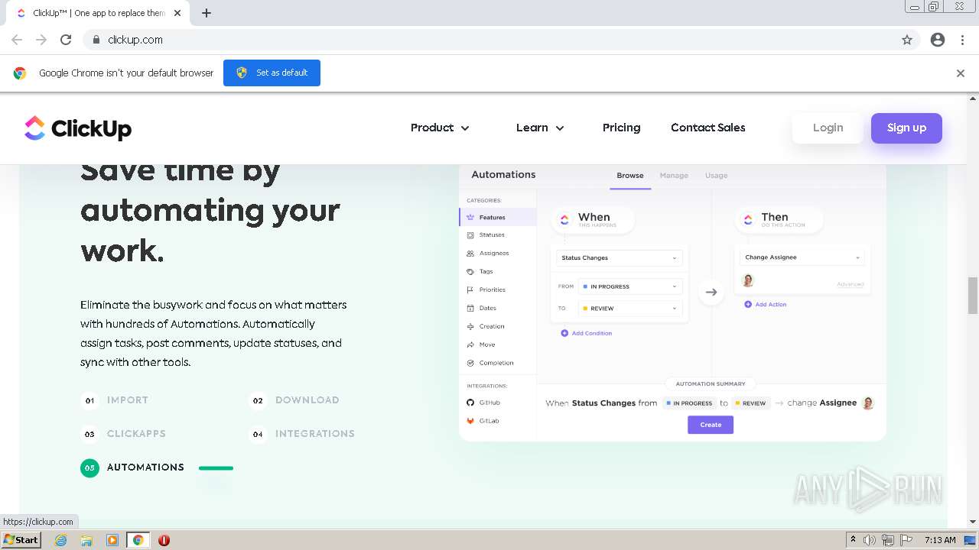The height and width of the screenshot is (550, 979).
Task: Click the taskbar clock showing 7:13 AM
Action: pos(940,540)
